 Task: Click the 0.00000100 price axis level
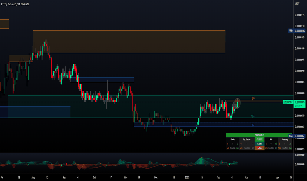pyautogui.click(x=300, y=48)
